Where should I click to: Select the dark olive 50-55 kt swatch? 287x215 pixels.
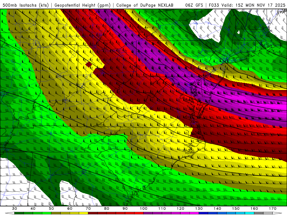pos(56,213)
